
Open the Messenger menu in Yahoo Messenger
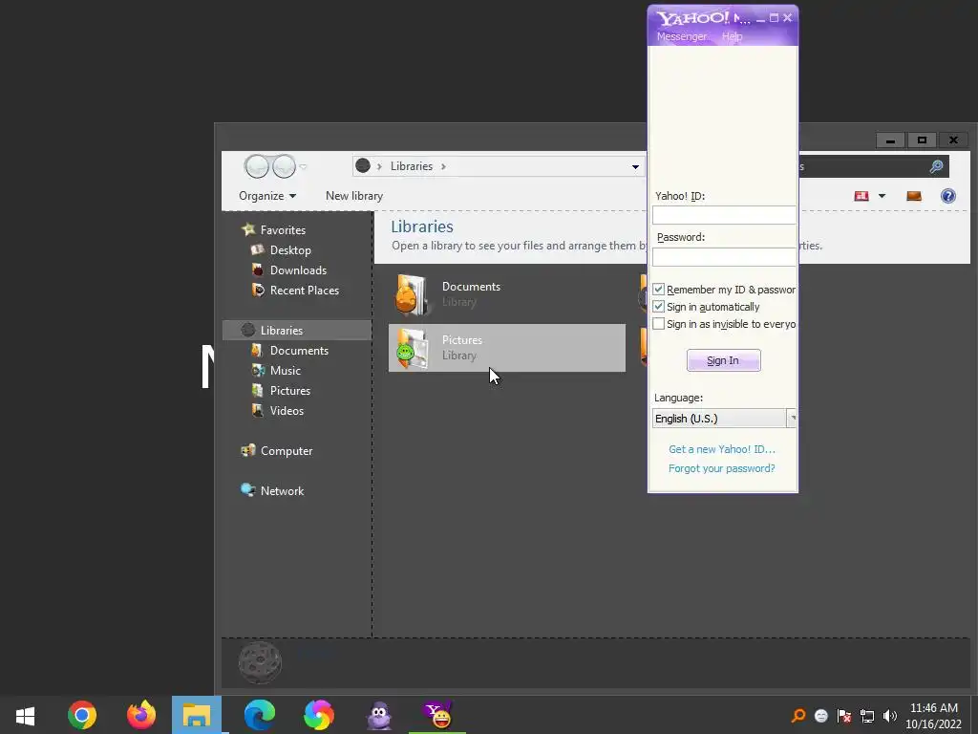click(x=682, y=36)
